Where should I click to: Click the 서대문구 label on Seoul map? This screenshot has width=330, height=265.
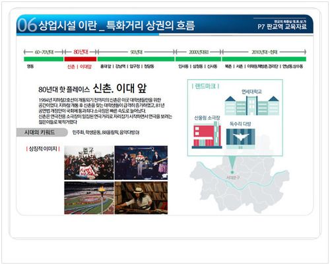coord(233,177)
